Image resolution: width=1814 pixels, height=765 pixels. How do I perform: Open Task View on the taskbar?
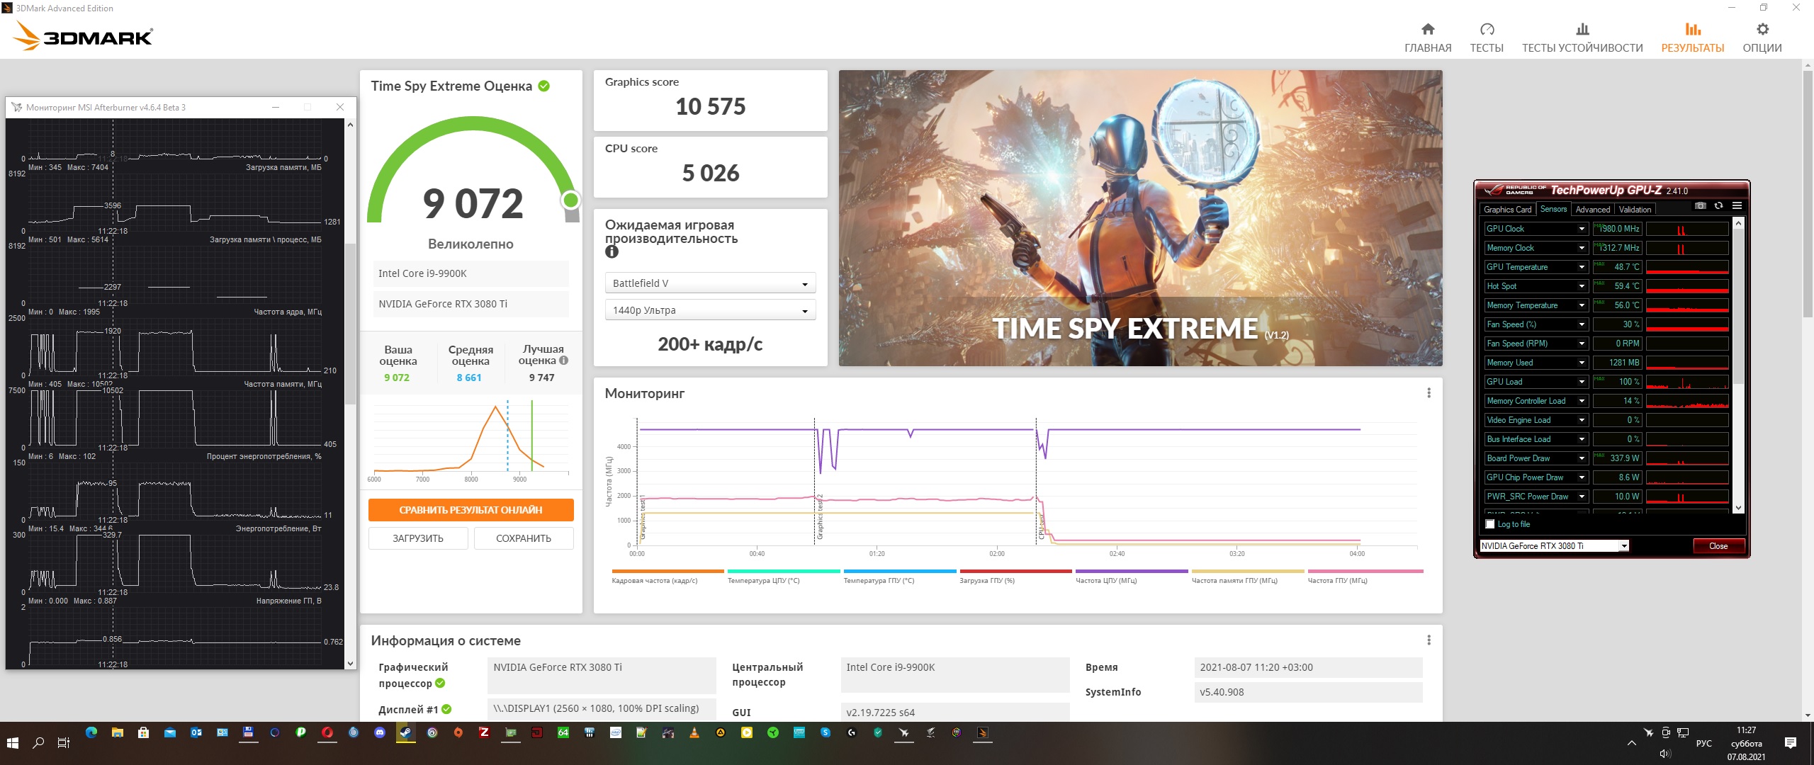(64, 742)
